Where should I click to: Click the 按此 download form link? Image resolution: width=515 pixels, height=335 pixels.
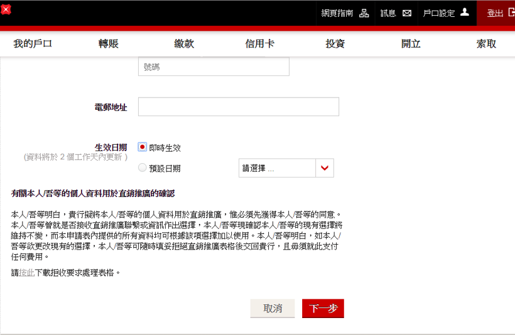27,273
